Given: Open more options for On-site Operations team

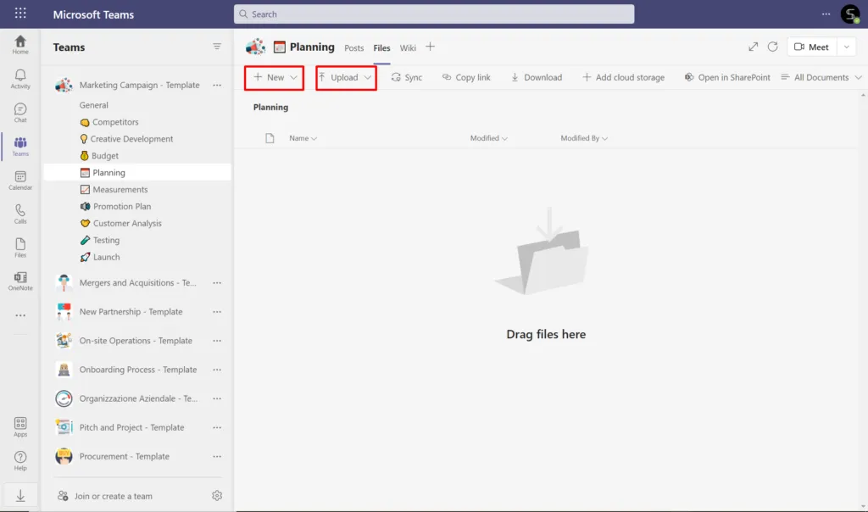Looking at the screenshot, I should (217, 341).
